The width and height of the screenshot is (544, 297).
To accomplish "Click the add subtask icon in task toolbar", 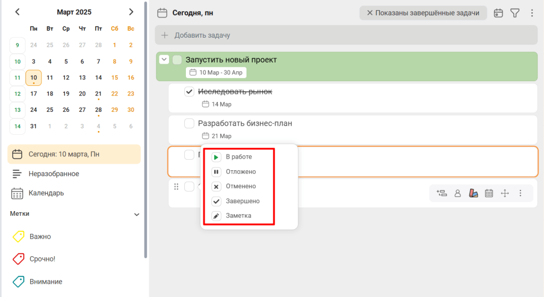I will tap(441, 194).
